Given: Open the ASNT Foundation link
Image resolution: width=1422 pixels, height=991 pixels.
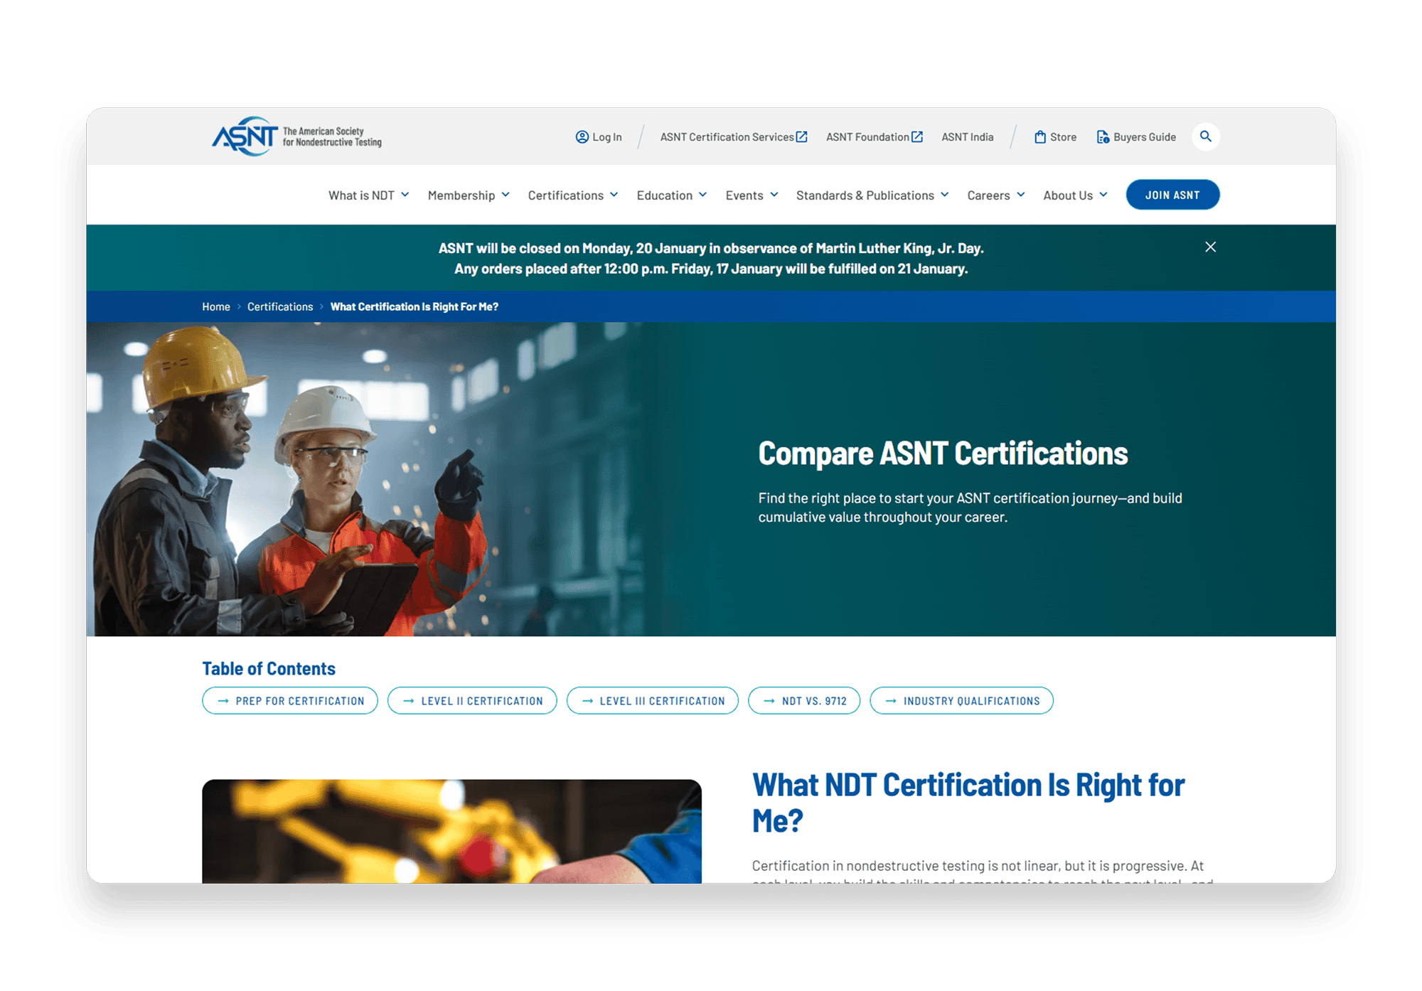Looking at the screenshot, I should tap(875, 137).
